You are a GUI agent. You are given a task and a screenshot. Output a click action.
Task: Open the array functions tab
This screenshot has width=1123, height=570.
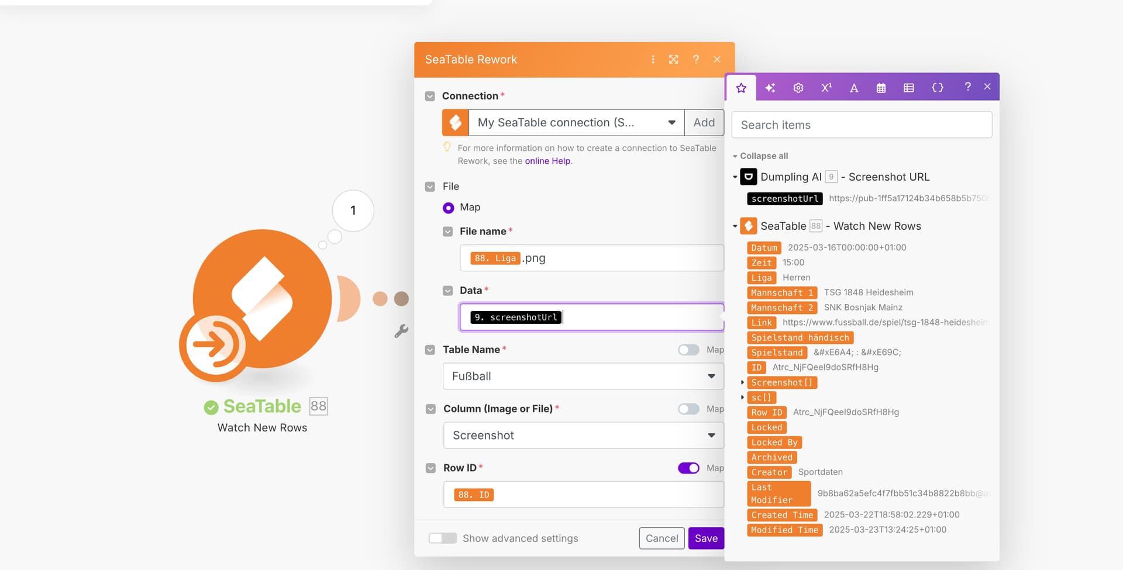(908, 88)
